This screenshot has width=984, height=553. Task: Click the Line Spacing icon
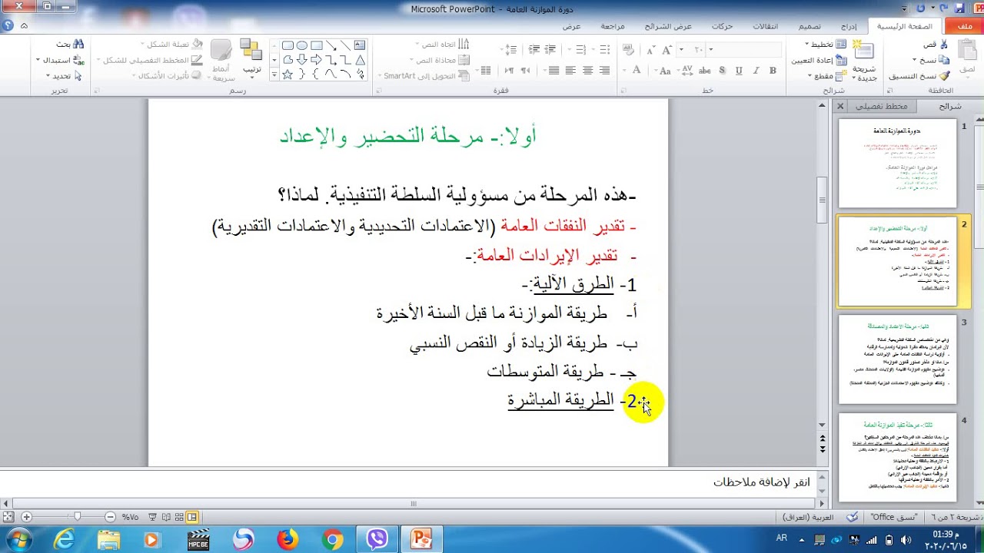pyautogui.click(x=510, y=50)
